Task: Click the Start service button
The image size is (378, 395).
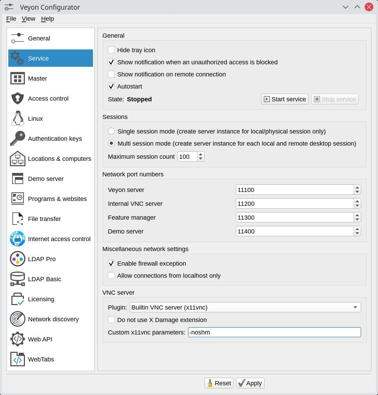Action: 285,99
